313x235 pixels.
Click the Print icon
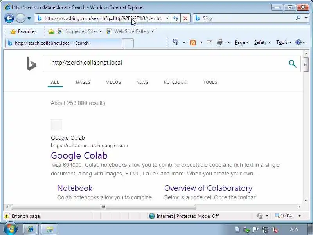pyautogui.click(x=220, y=42)
